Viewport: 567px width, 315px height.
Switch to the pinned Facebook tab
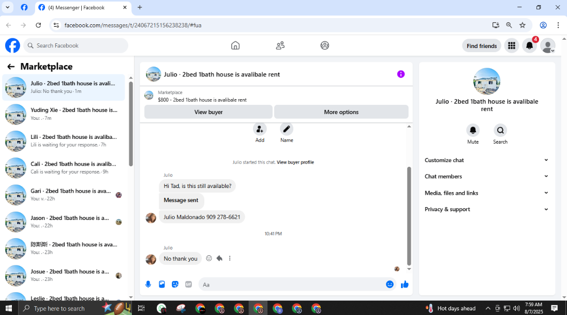(24, 8)
